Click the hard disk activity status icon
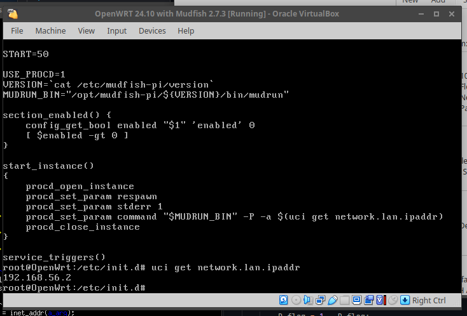 tap(284, 300)
